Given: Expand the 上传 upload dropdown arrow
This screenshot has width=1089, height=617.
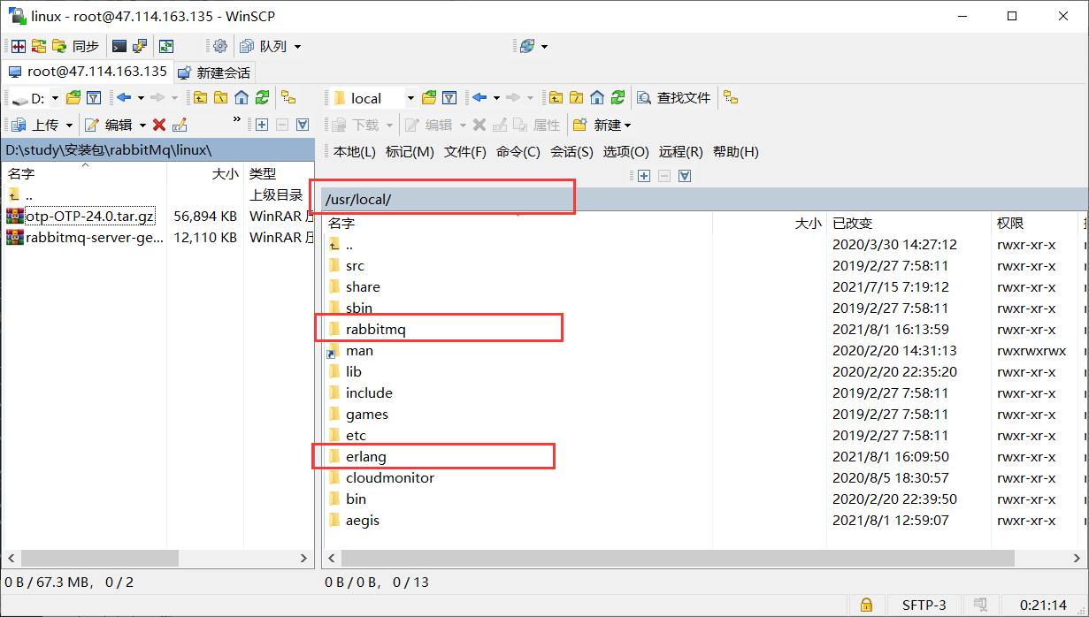Looking at the screenshot, I should point(69,125).
